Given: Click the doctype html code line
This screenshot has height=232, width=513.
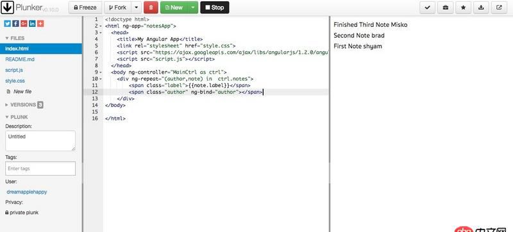Looking at the screenshot, I should click(x=127, y=19).
